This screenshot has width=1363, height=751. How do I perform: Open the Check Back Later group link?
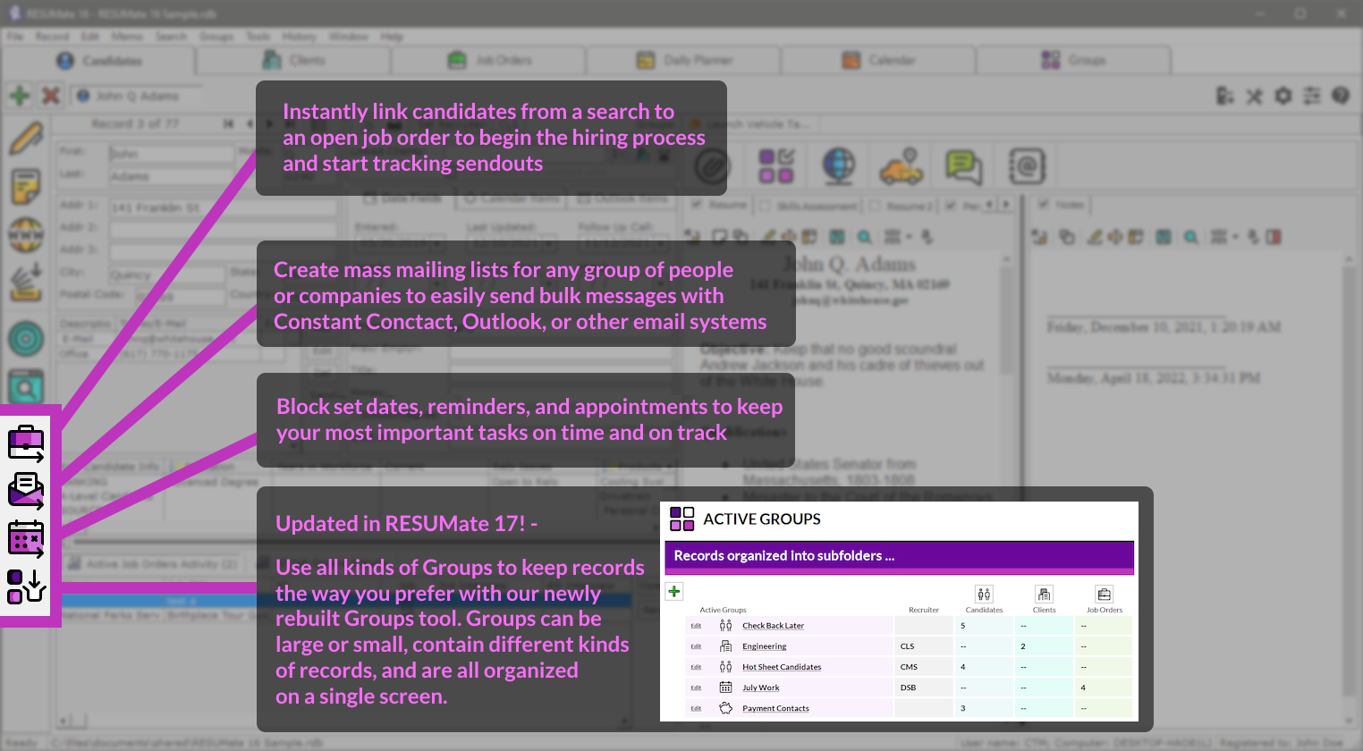(773, 626)
